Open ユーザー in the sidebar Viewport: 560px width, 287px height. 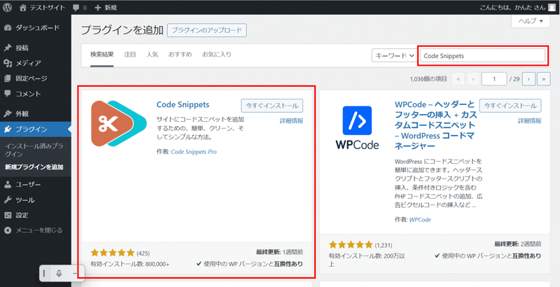click(36, 185)
